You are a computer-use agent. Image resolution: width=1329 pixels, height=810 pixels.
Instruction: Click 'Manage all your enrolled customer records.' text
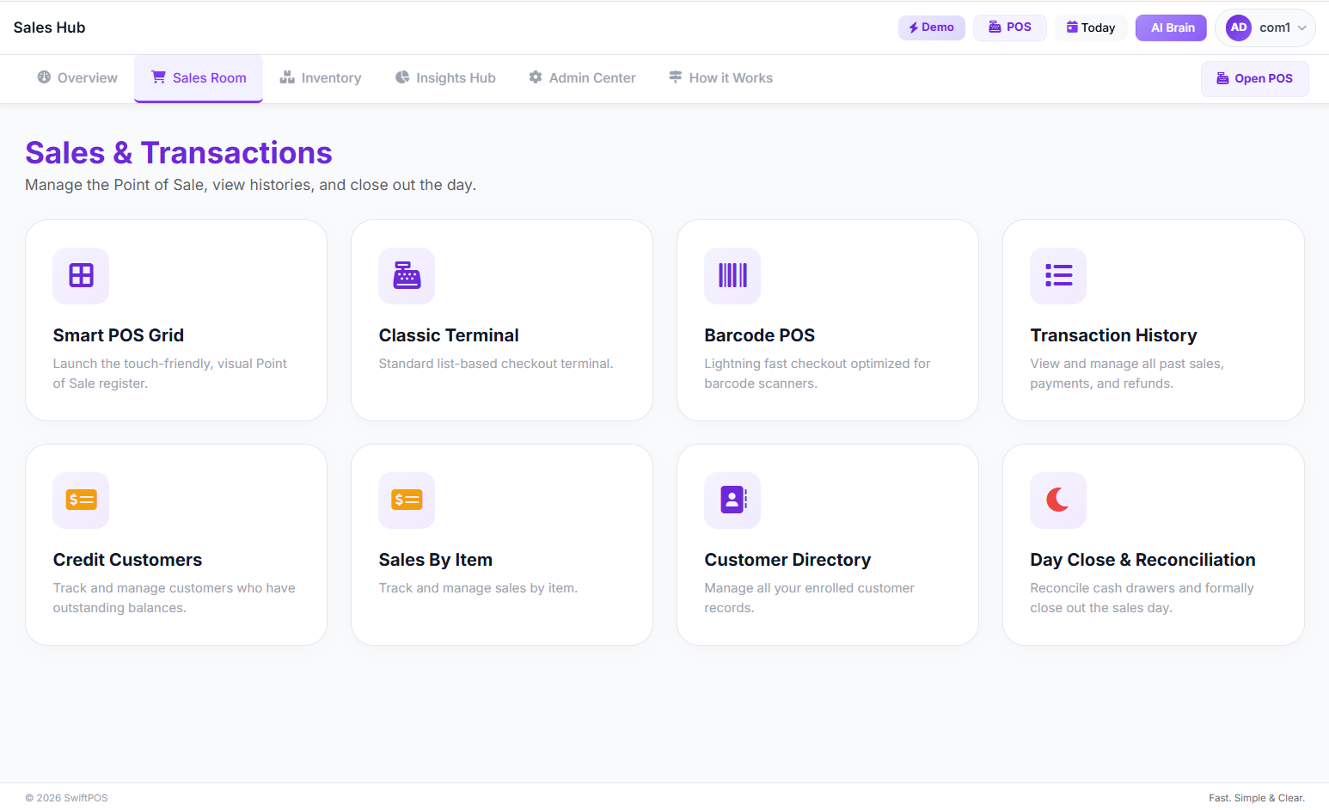pos(809,598)
